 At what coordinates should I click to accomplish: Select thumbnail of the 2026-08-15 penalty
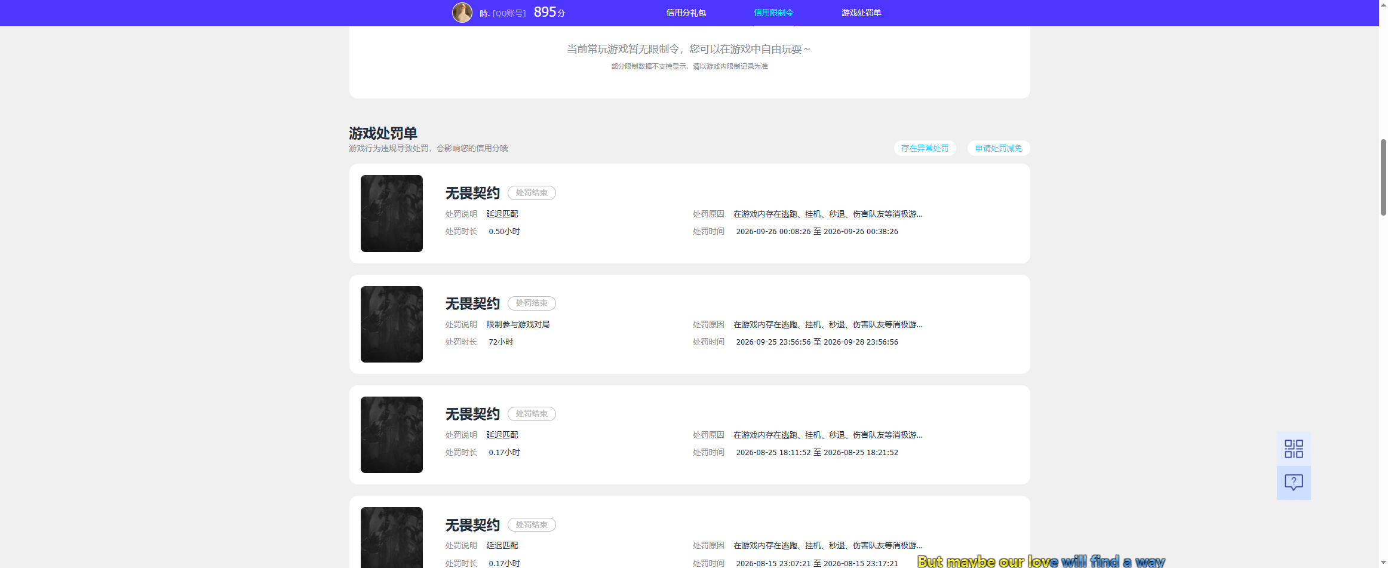click(x=392, y=538)
